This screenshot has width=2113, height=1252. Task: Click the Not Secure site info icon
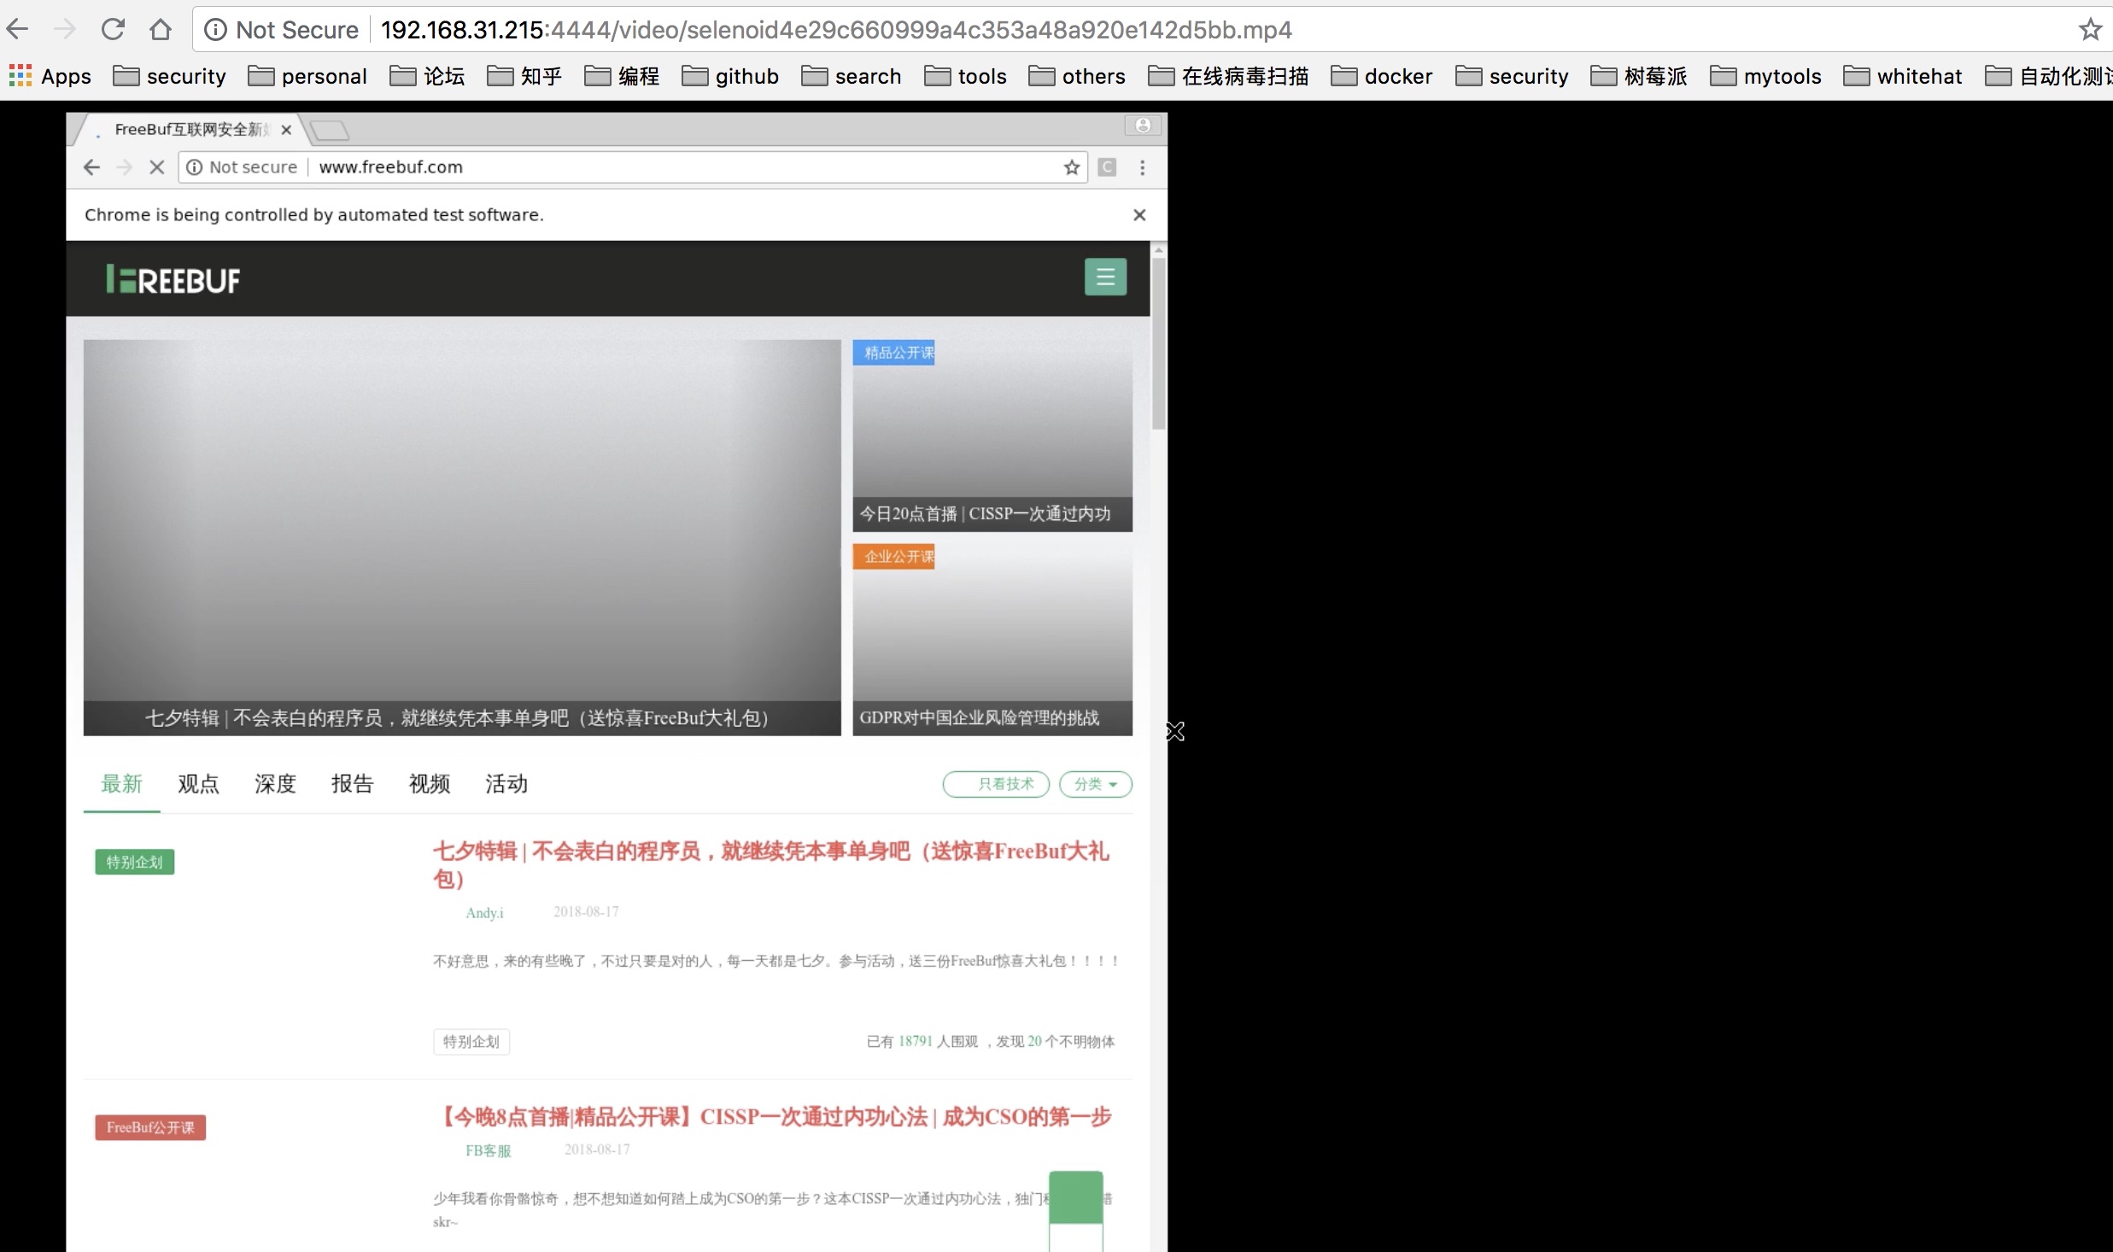[215, 30]
